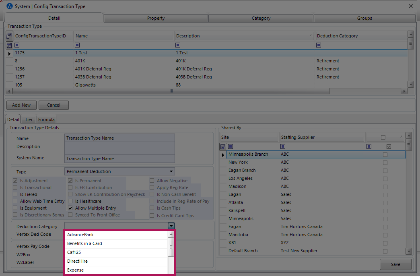Click the horizontal scrollbar of Transaction Type grid
Screen dimensions: 420x276
coord(171,91)
